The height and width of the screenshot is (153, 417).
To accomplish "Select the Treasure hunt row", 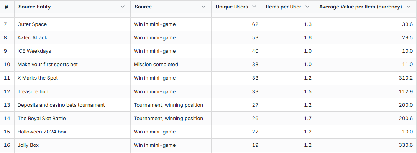I will 34,91.
